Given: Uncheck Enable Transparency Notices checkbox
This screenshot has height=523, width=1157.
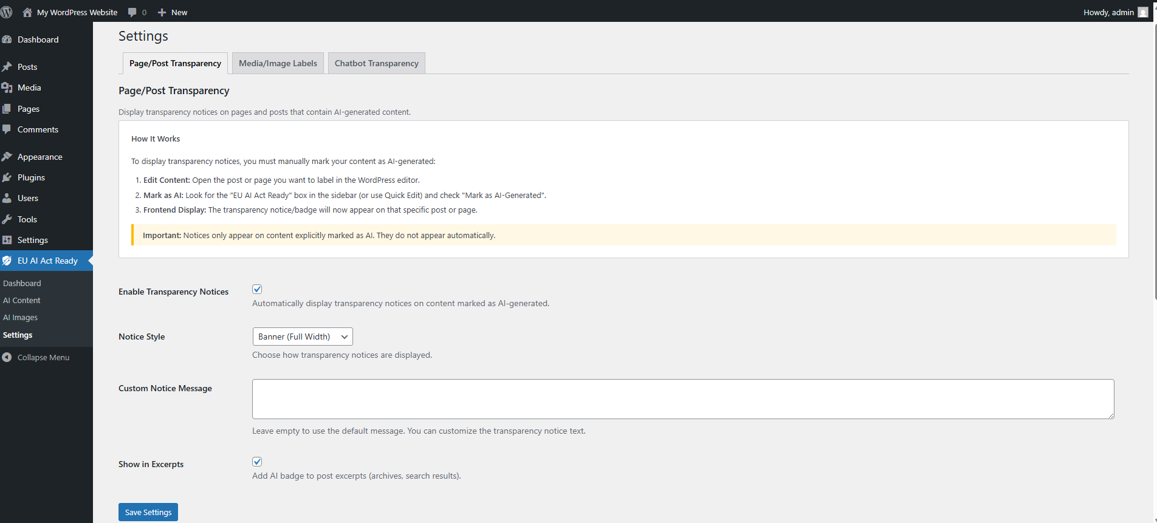Looking at the screenshot, I should click(257, 289).
